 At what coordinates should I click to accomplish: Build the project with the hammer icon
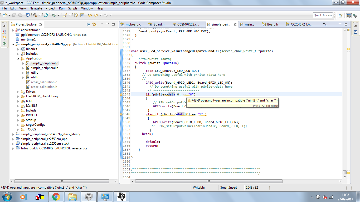[x=35, y=15]
